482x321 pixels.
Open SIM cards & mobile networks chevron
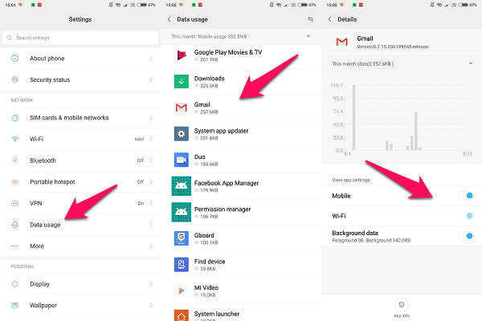coord(151,118)
